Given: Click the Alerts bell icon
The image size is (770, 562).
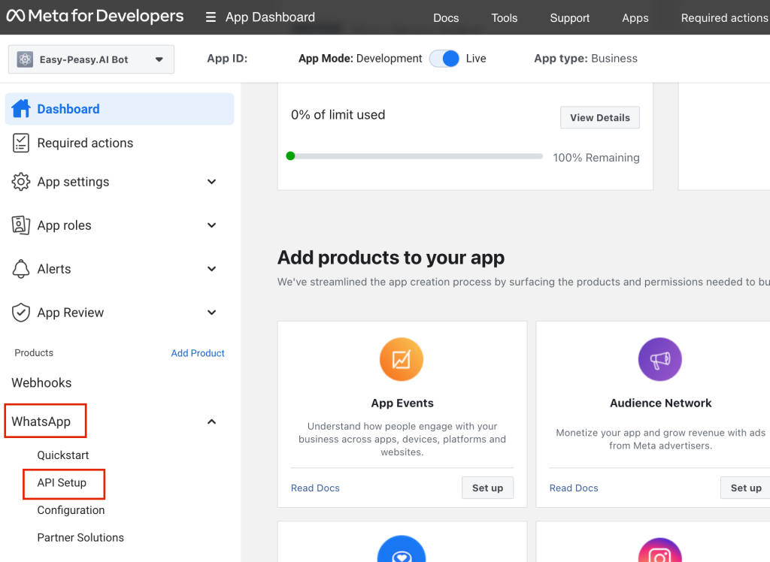Looking at the screenshot, I should [x=21, y=269].
